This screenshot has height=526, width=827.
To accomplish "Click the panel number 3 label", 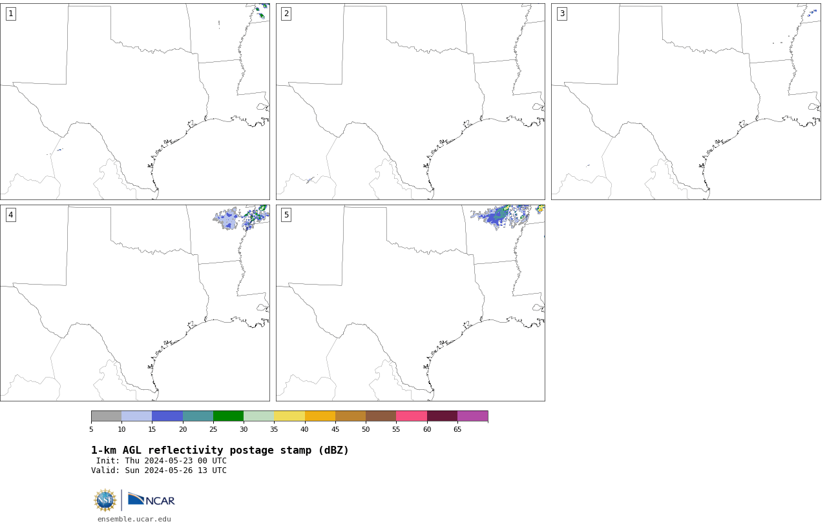I will [x=561, y=14].
